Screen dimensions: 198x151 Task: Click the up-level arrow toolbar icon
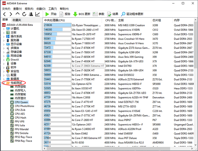tap(18, 14)
